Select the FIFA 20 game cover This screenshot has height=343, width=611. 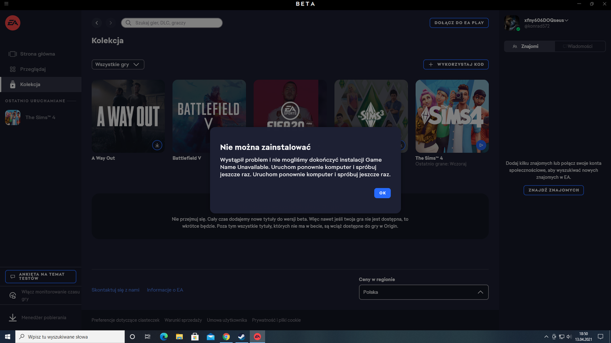point(290,103)
